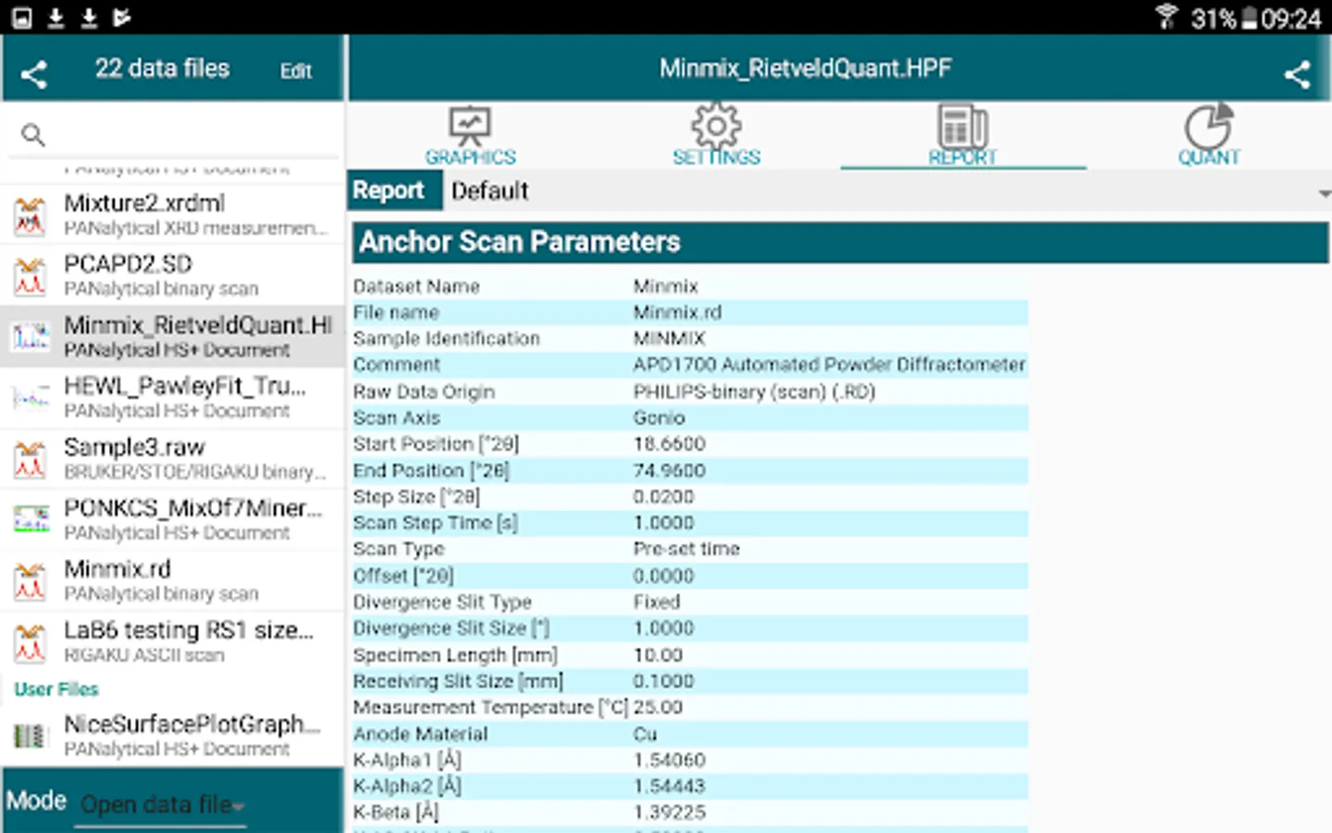Open PONKCS_MixOf7Miner document
Viewport: 1332px width, 833px height.
point(172,519)
